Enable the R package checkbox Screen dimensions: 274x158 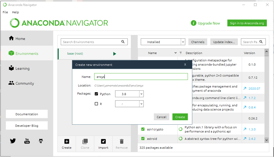[x=96, y=104]
